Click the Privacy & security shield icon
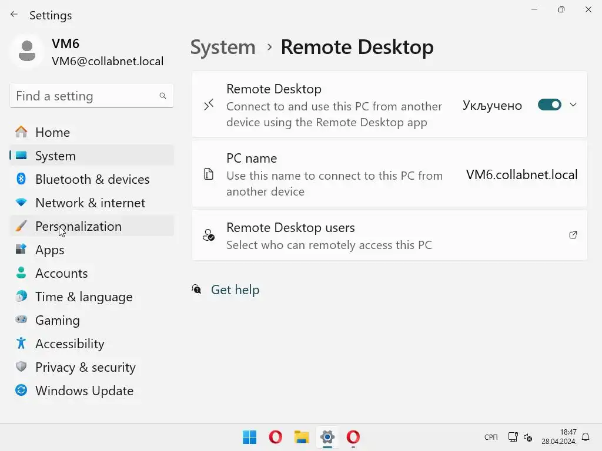Viewport: 602px width, 451px height. 21,366
